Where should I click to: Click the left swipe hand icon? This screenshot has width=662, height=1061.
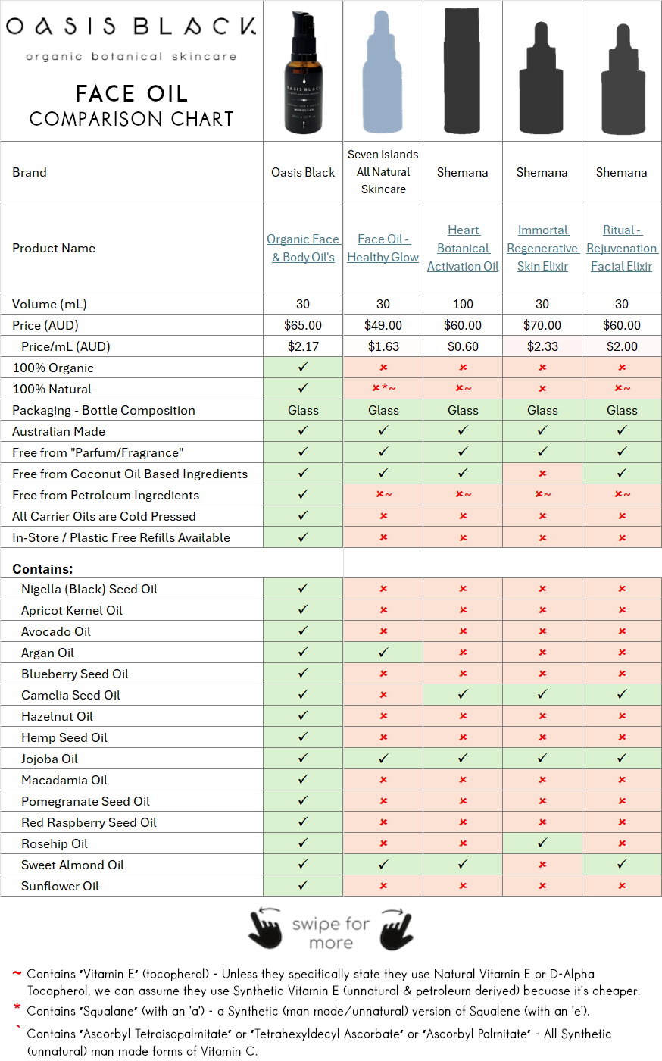coord(267,926)
